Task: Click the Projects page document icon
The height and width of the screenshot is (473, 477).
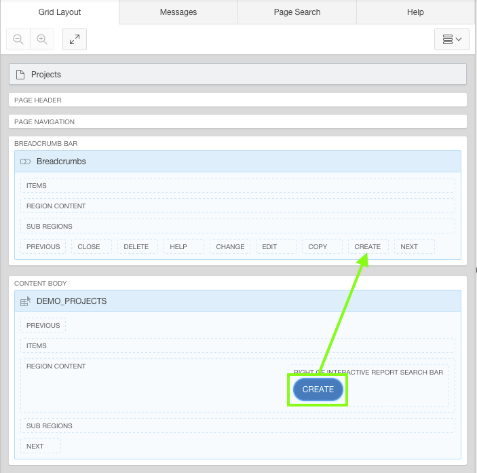Action: pyautogui.click(x=20, y=75)
